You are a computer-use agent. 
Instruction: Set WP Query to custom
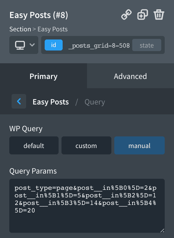tap(86, 145)
